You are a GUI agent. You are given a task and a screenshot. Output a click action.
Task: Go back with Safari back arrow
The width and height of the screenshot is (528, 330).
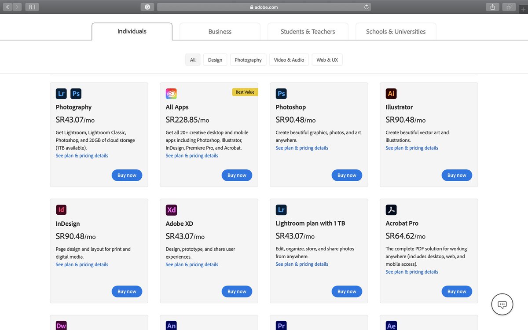(x=7, y=7)
